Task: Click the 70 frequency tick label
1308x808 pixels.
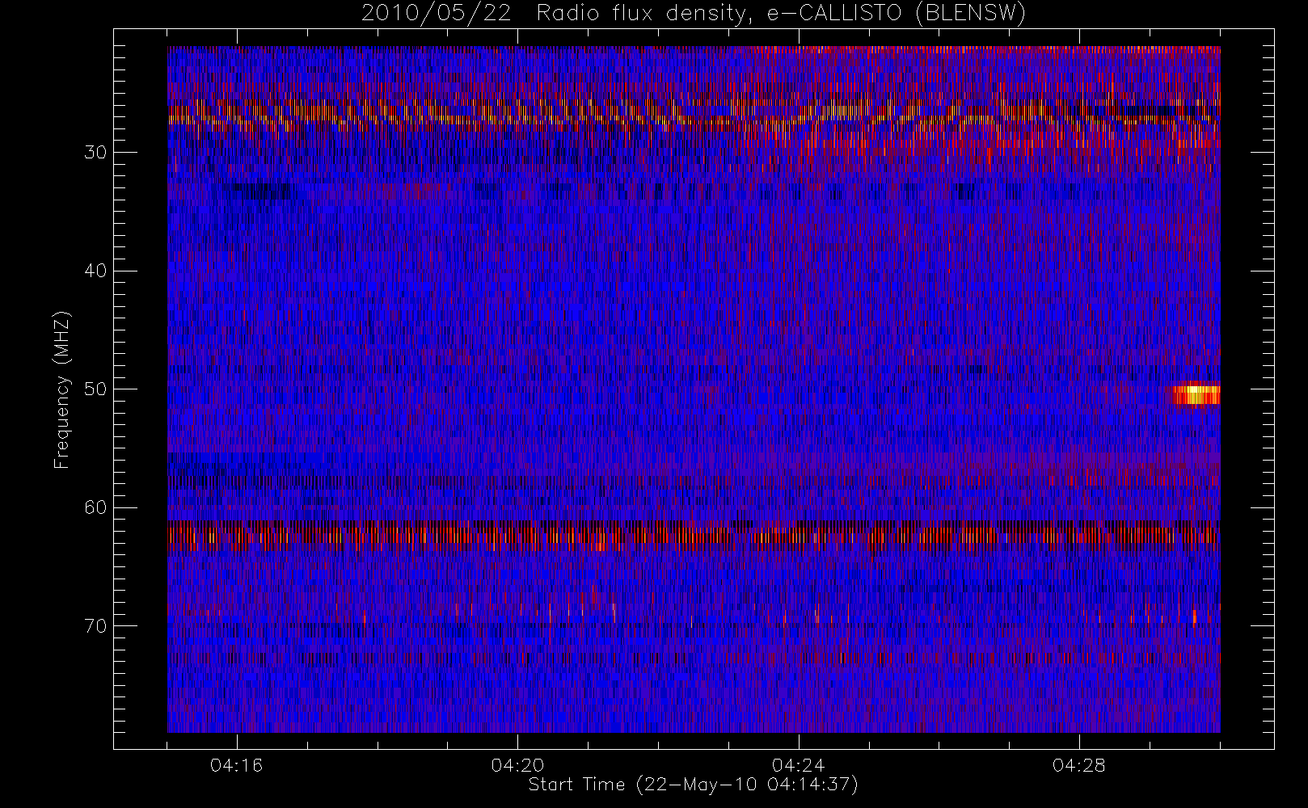Action: [x=95, y=626]
